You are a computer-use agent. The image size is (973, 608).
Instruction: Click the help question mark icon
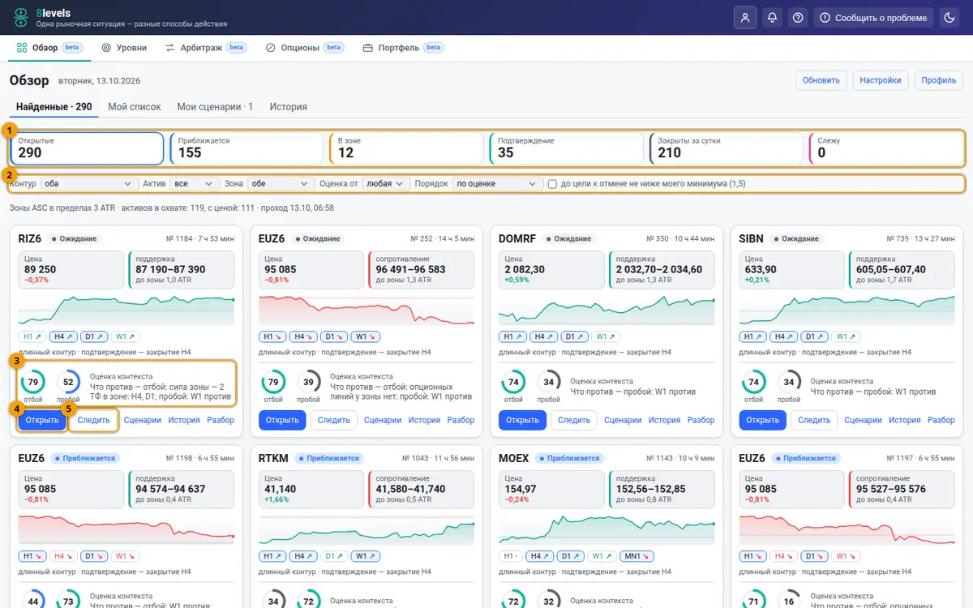[799, 18]
